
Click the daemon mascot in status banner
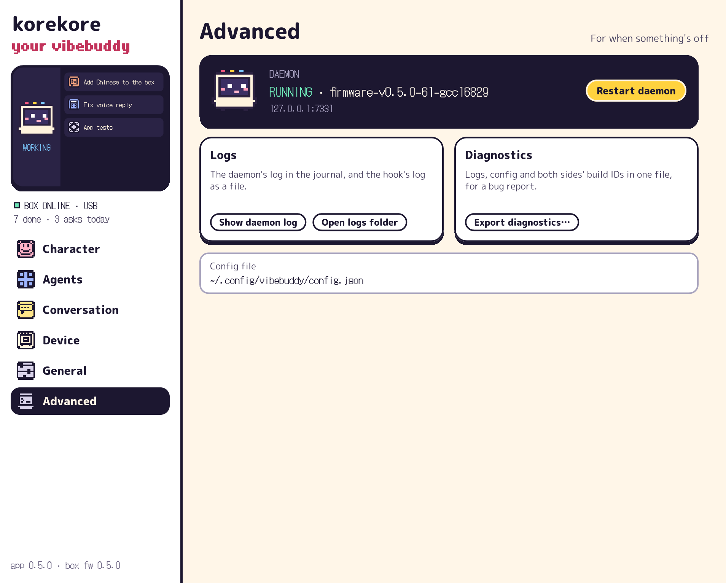(x=234, y=91)
